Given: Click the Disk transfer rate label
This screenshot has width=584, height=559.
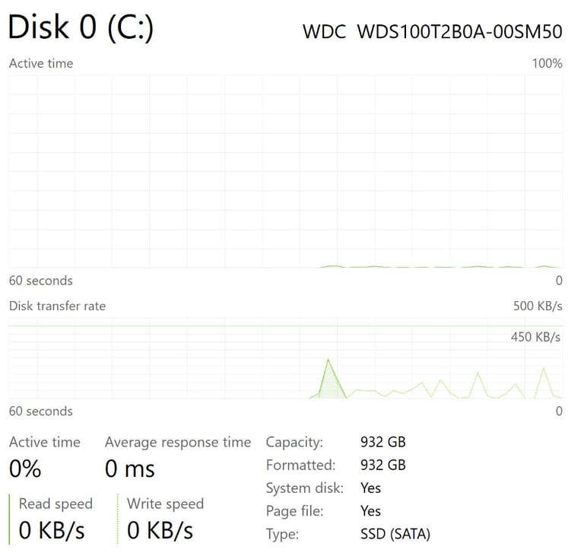Looking at the screenshot, I should click(x=57, y=306).
